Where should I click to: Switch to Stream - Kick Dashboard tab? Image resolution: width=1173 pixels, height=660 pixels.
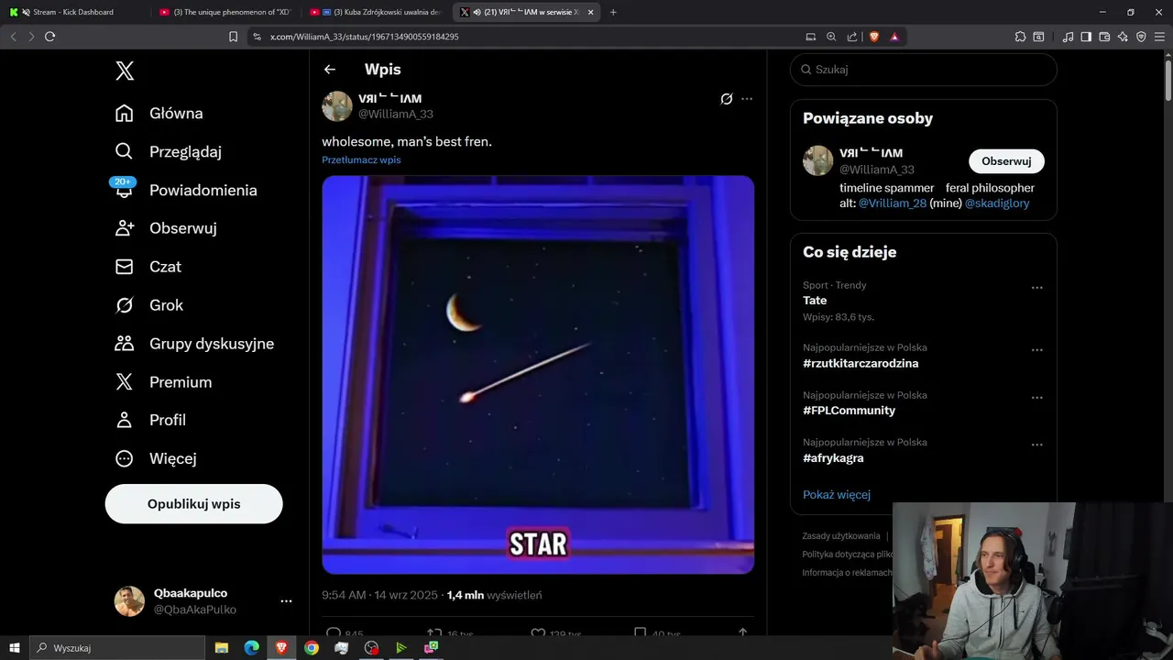[73, 12]
